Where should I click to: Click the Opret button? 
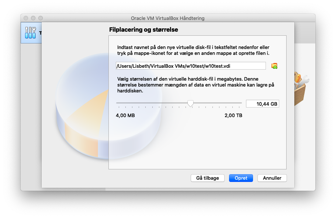tap(241, 178)
